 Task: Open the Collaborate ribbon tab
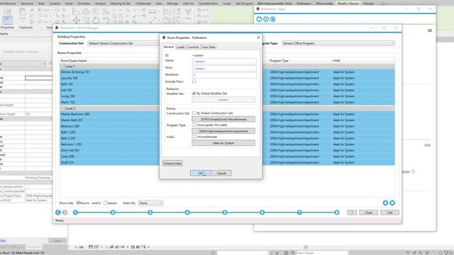click(x=143, y=4)
